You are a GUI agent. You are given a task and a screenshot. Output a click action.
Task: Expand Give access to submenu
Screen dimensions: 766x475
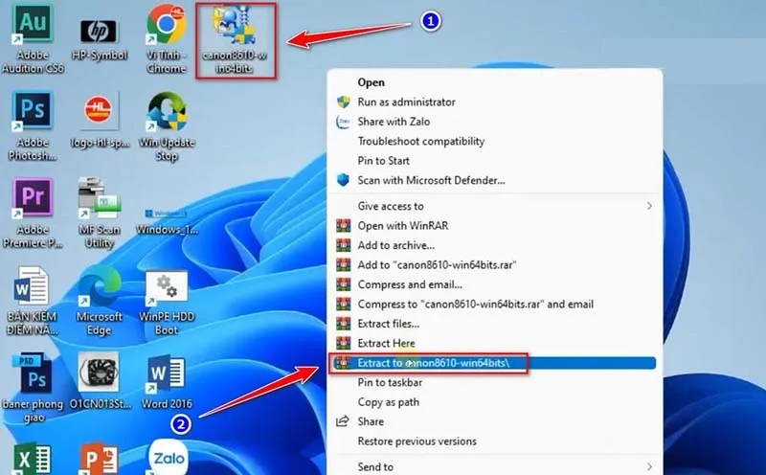pyautogui.click(x=495, y=206)
